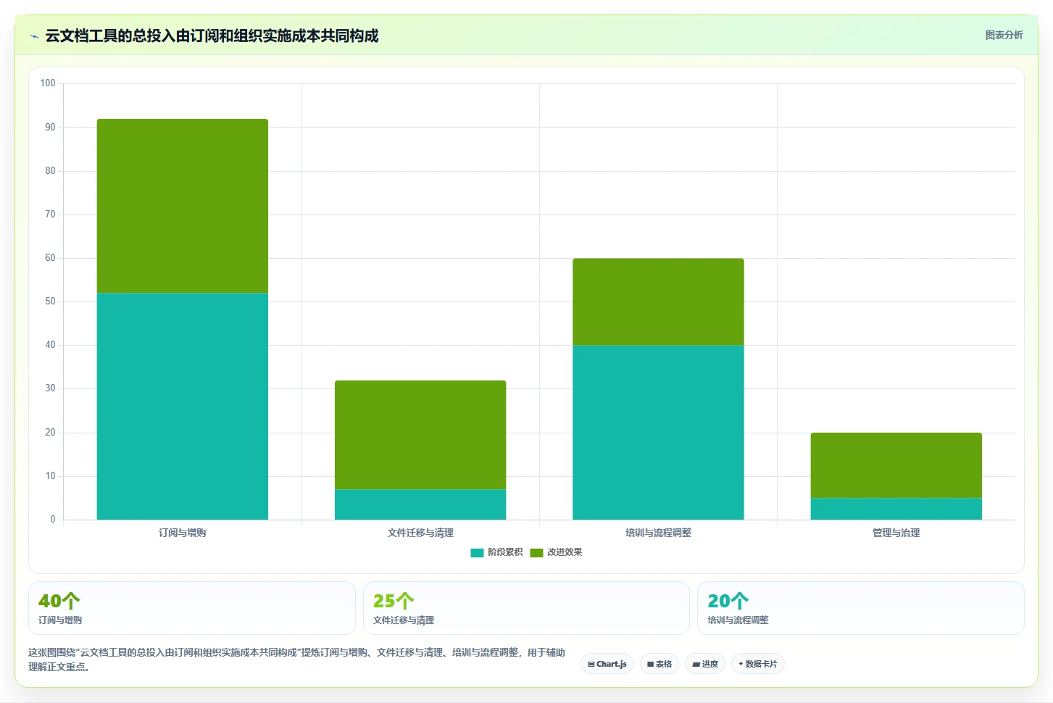Viewport: 1053px width, 703px height.
Task: Click the 文件迁移与清理 x-axis label
Action: tap(420, 533)
